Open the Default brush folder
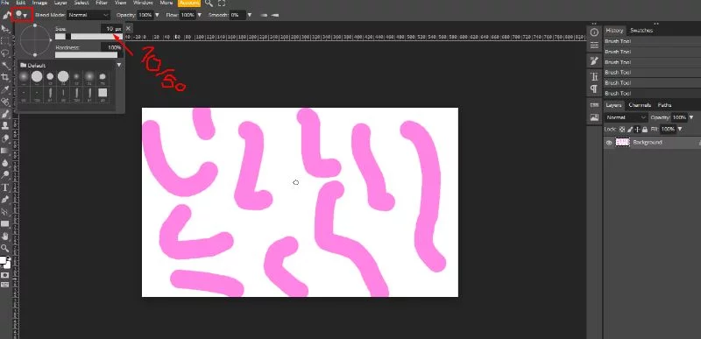The height and width of the screenshot is (339, 701). click(32, 66)
